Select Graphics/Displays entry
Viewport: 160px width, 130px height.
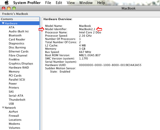(21, 64)
